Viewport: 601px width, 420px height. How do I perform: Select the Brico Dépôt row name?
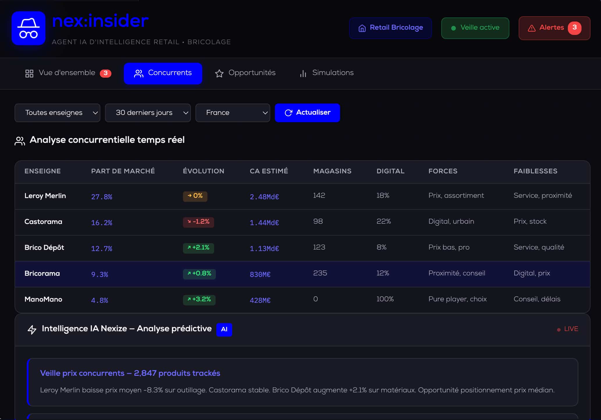point(44,248)
